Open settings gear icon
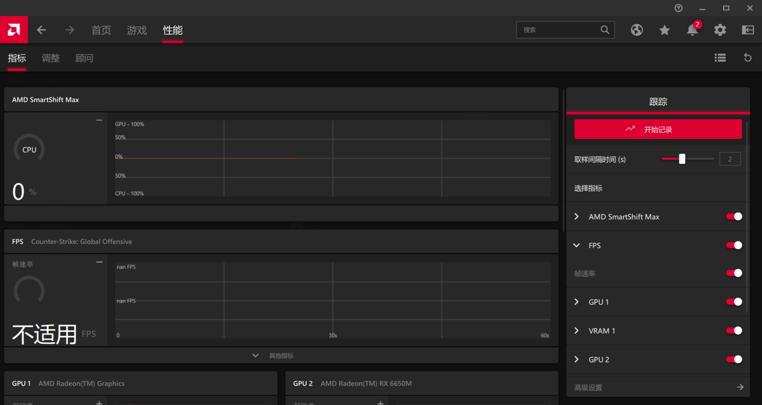 [720, 30]
